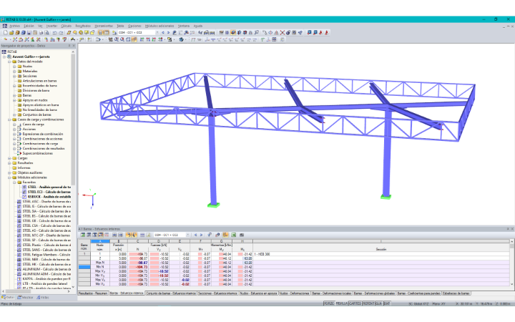Click the KAPPA module icon
This screenshot has height=322, width=515.
[19, 279]
